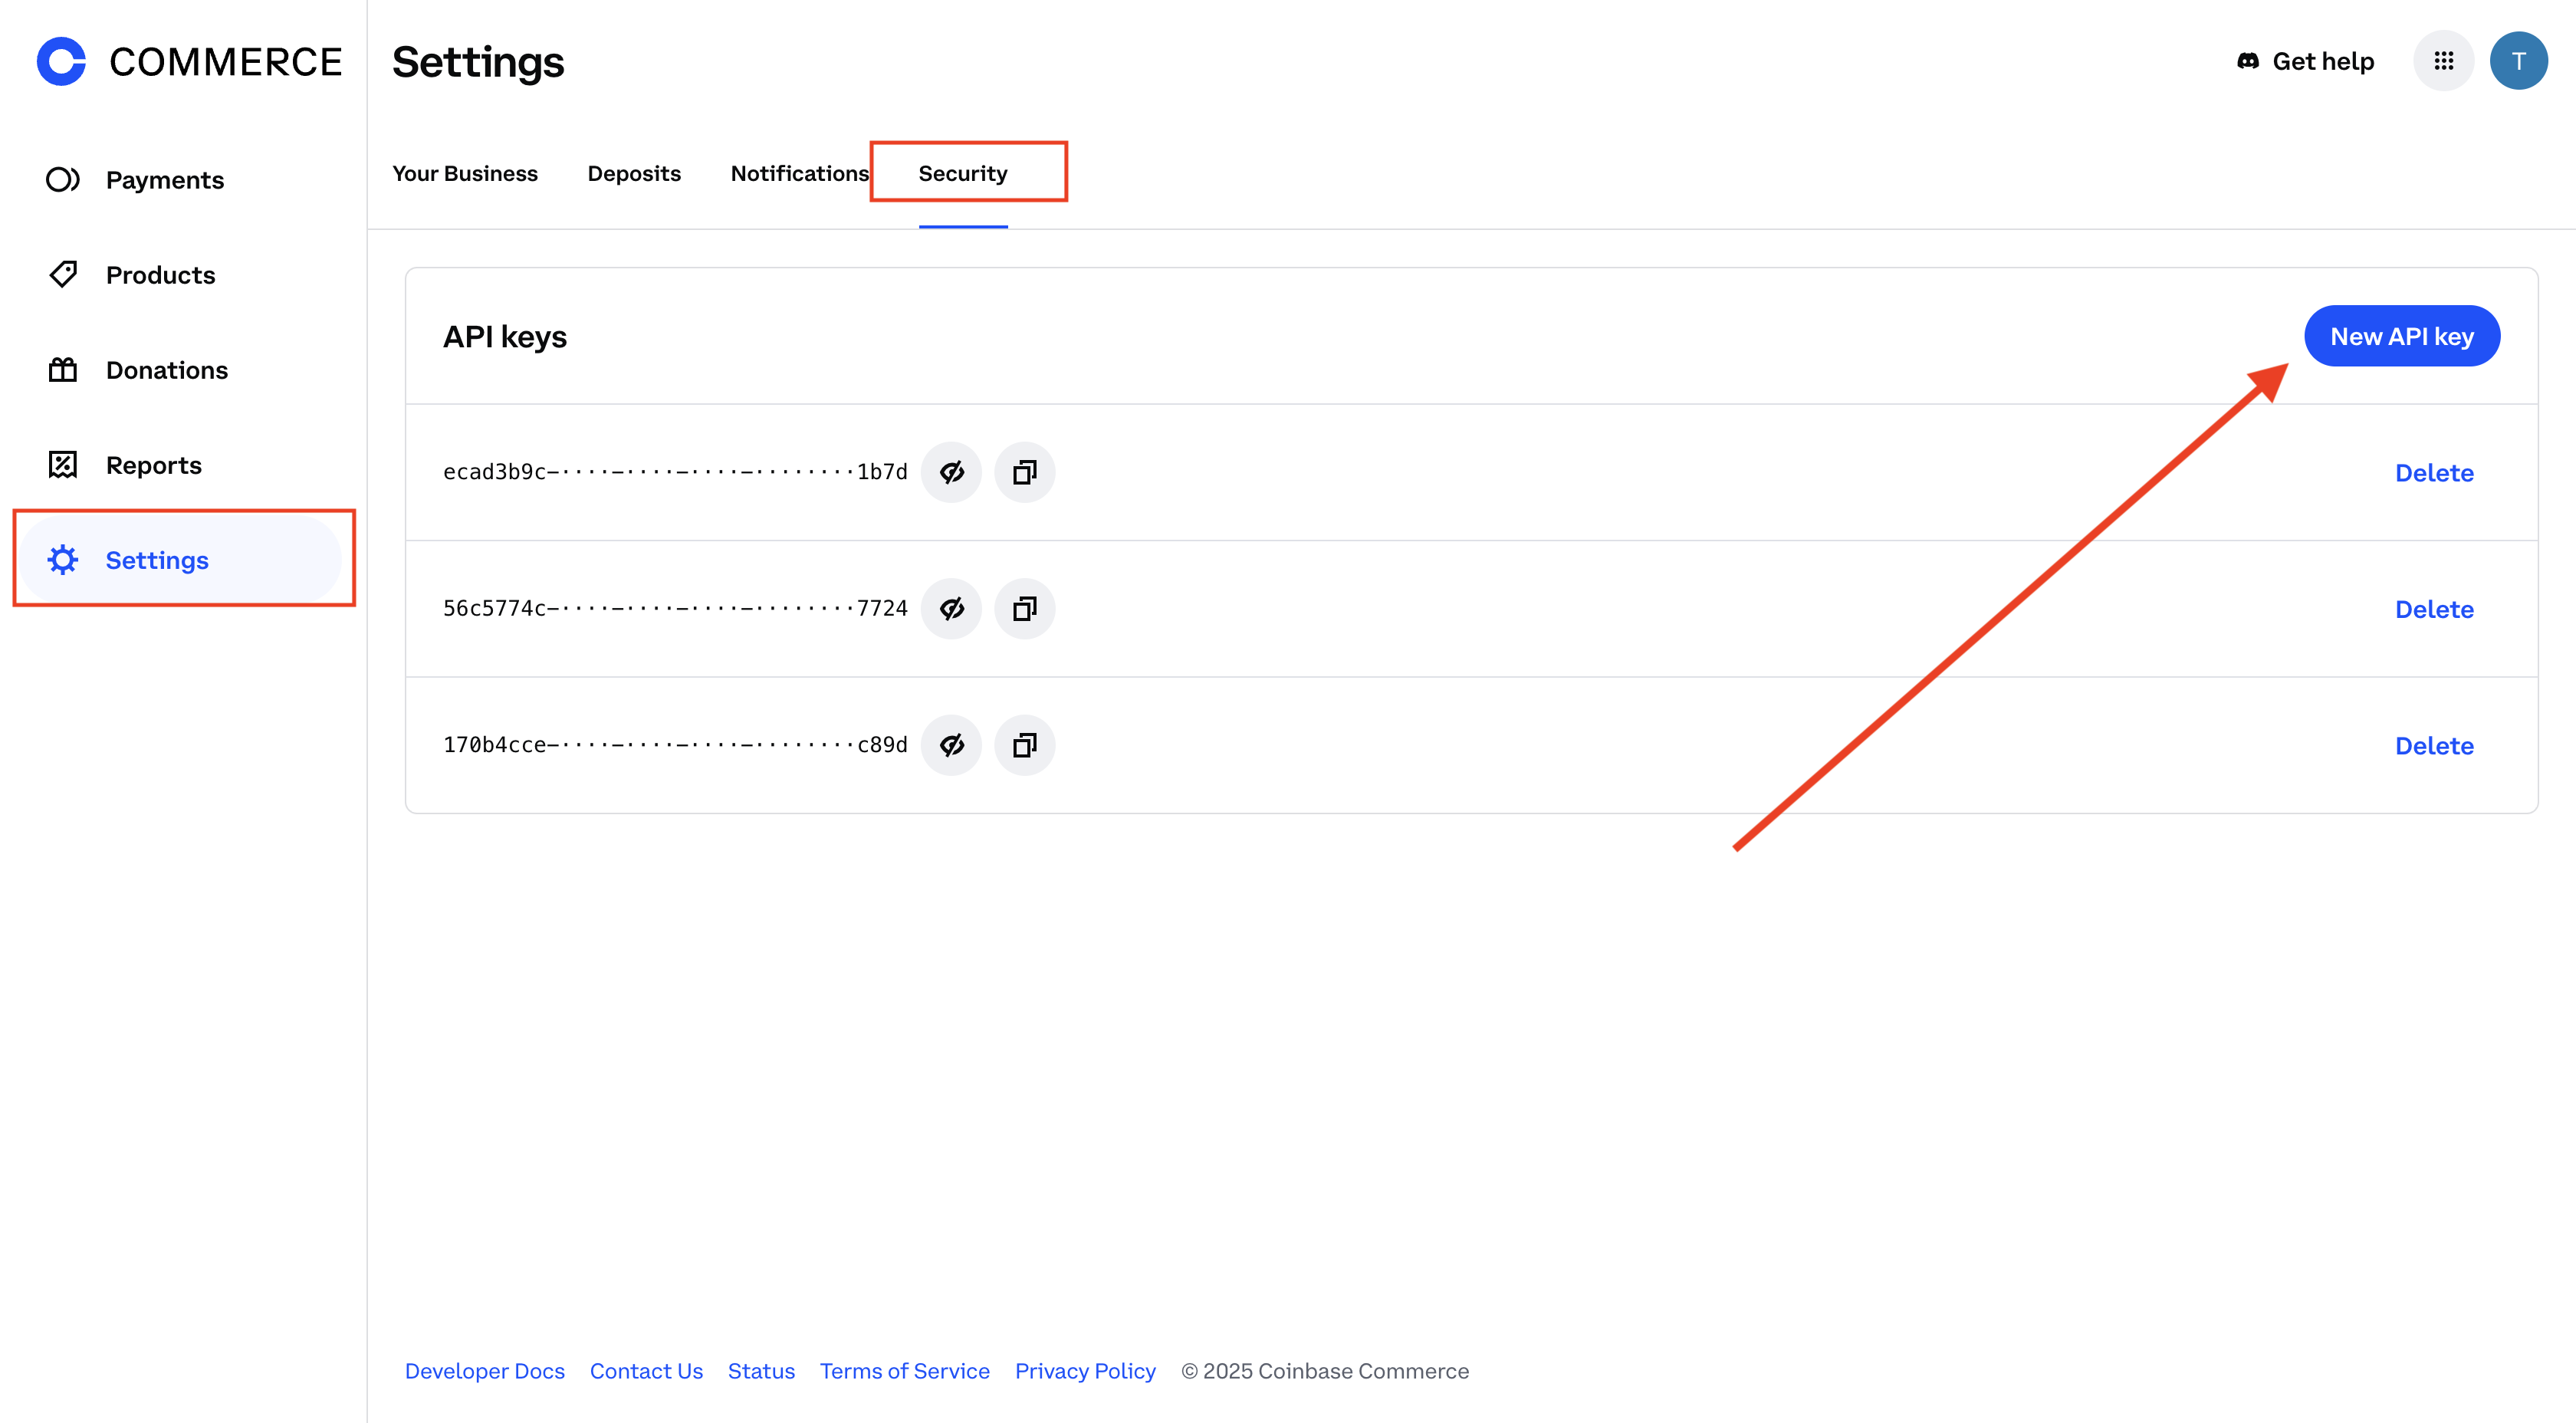
Task: Copy the API key ending in 7724
Action: click(x=1024, y=608)
